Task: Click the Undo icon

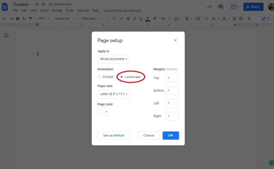Action: coord(4,19)
